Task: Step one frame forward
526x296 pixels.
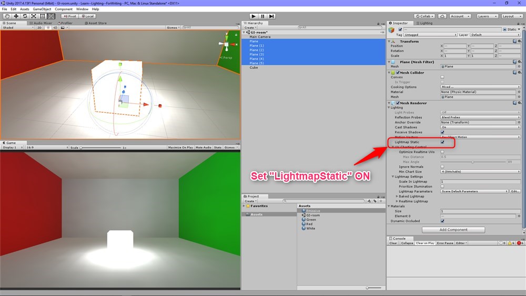Action: coord(271,16)
